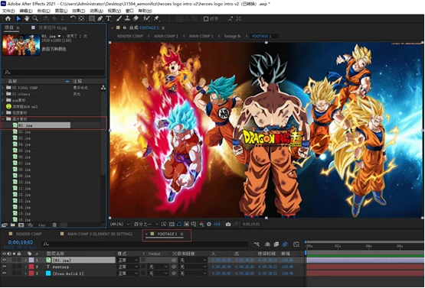Select the Pen tool

pyautogui.click(x=100, y=18)
